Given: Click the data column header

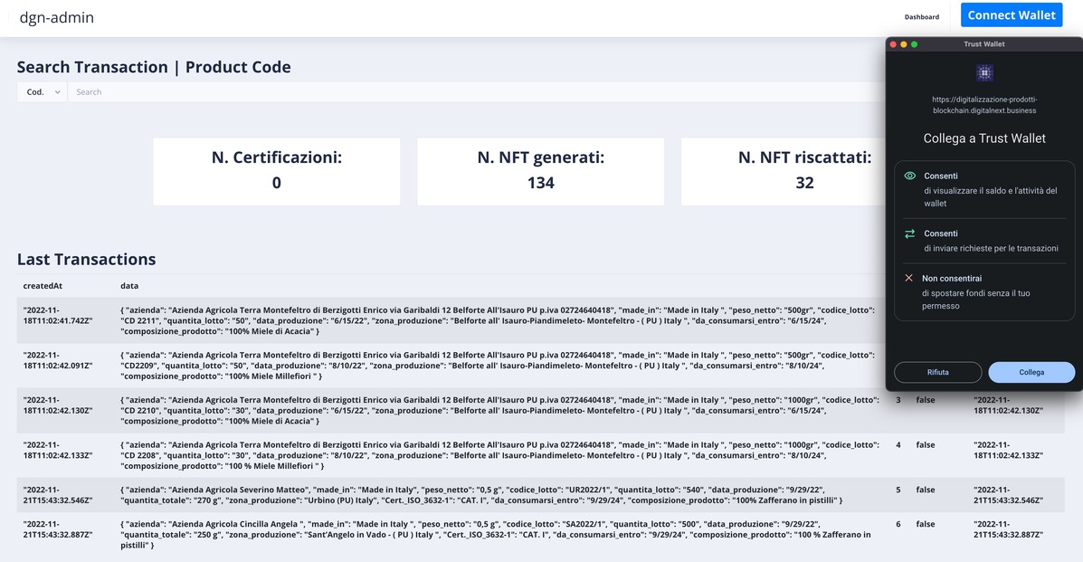Looking at the screenshot, I should pos(130,286).
